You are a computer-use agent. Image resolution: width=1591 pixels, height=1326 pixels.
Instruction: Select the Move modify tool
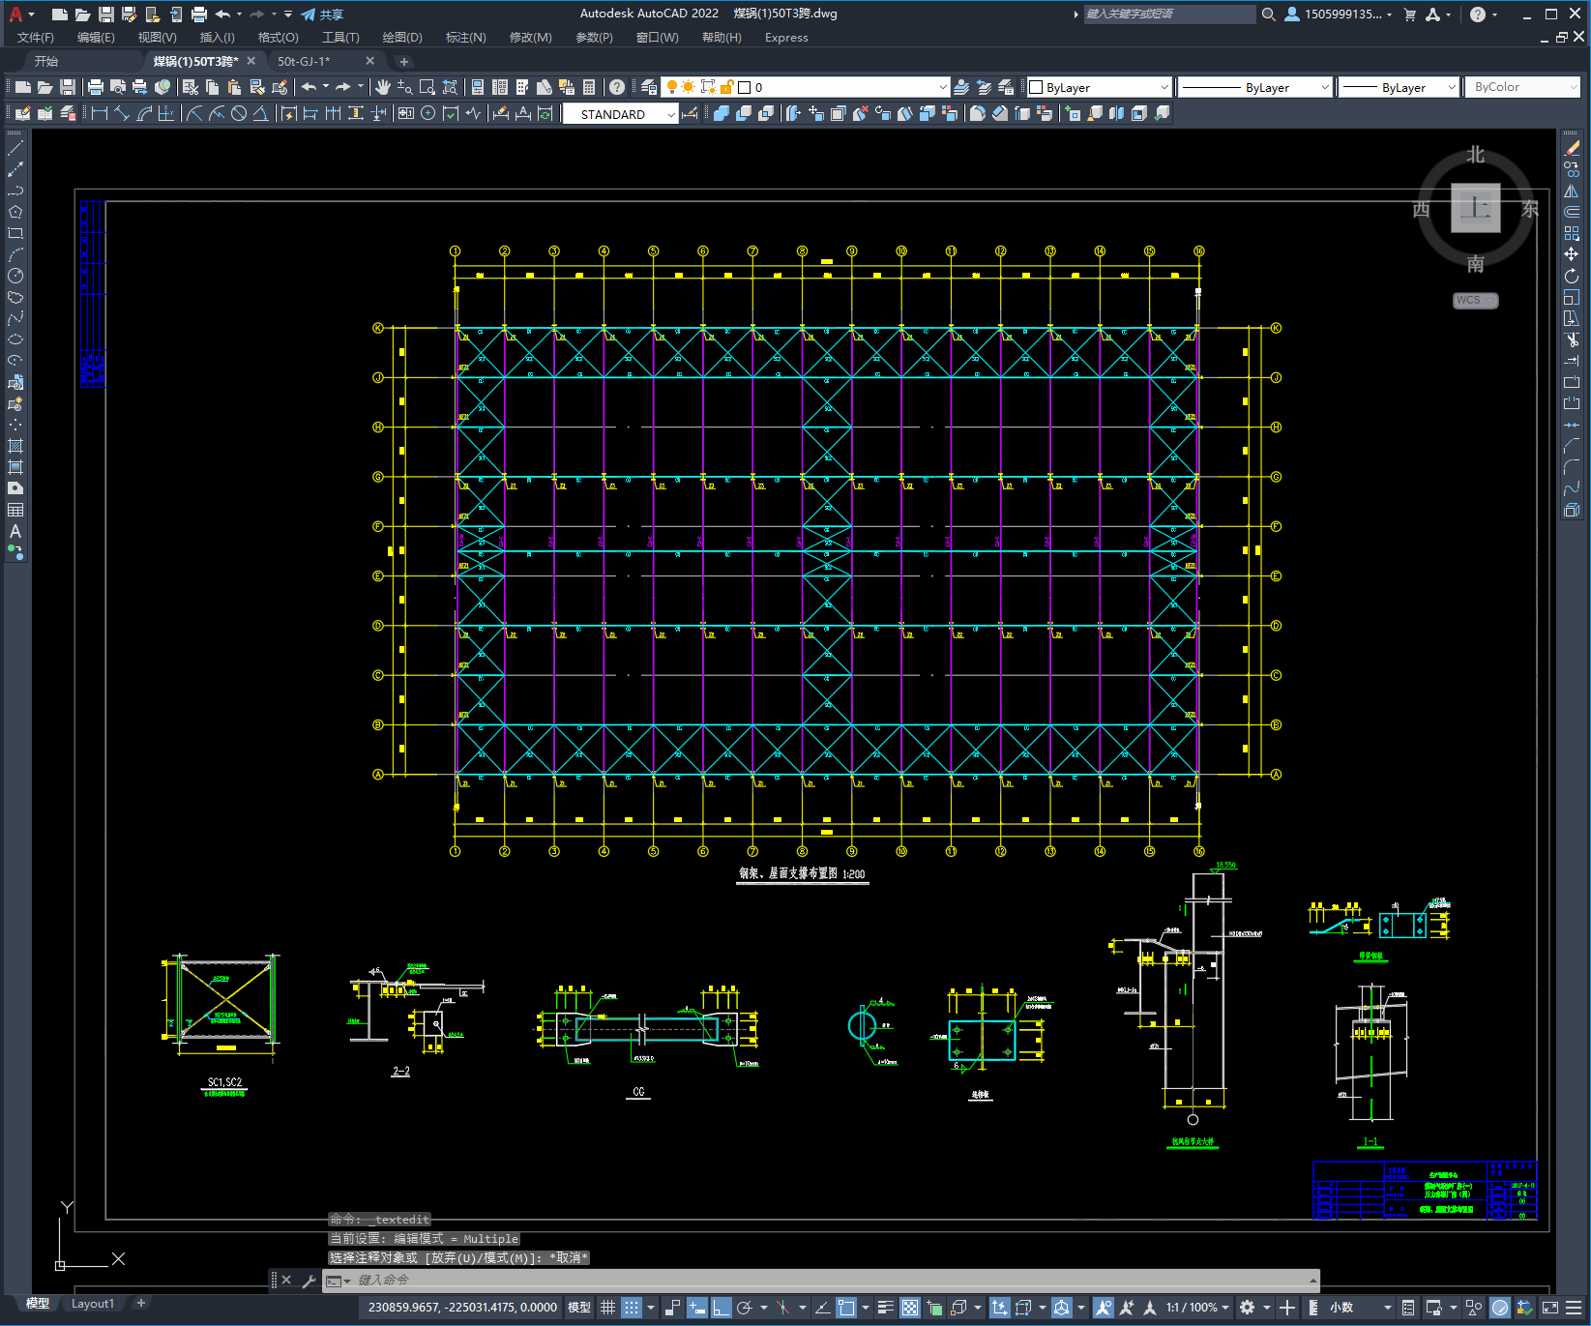(1572, 254)
